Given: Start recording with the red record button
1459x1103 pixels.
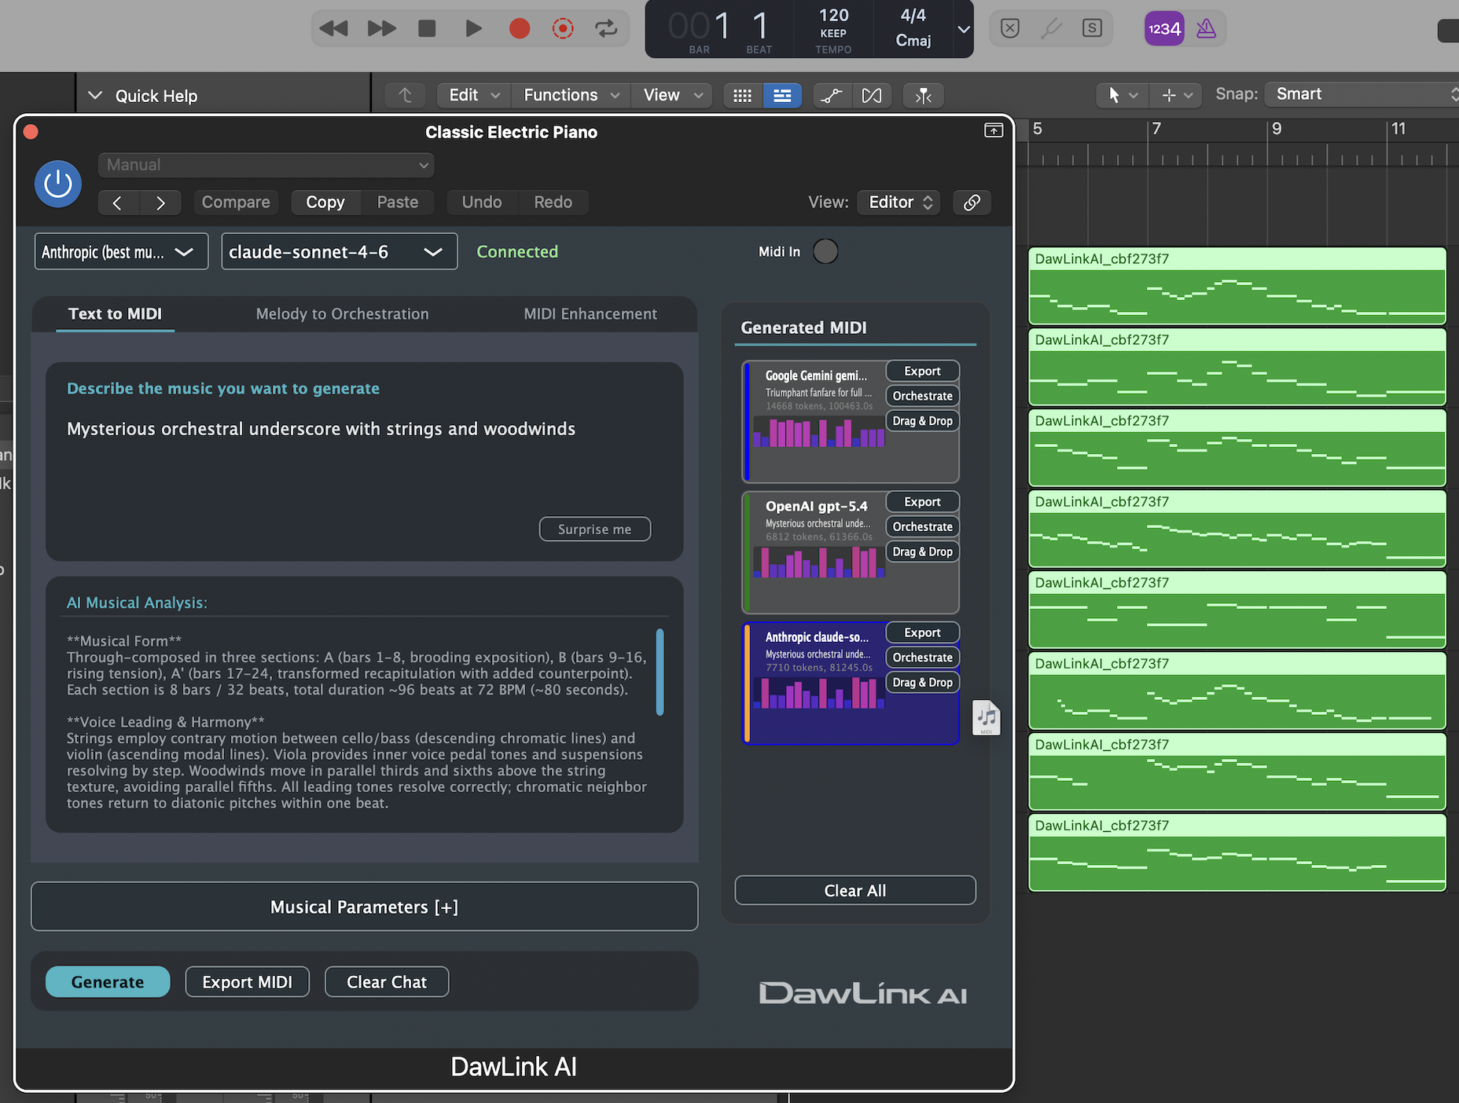Looking at the screenshot, I should pyautogui.click(x=519, y=29).
